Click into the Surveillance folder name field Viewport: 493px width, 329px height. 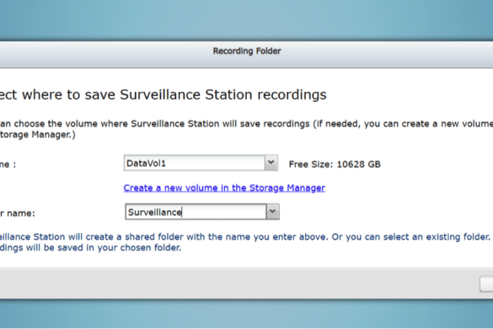(x=196, y=212)
